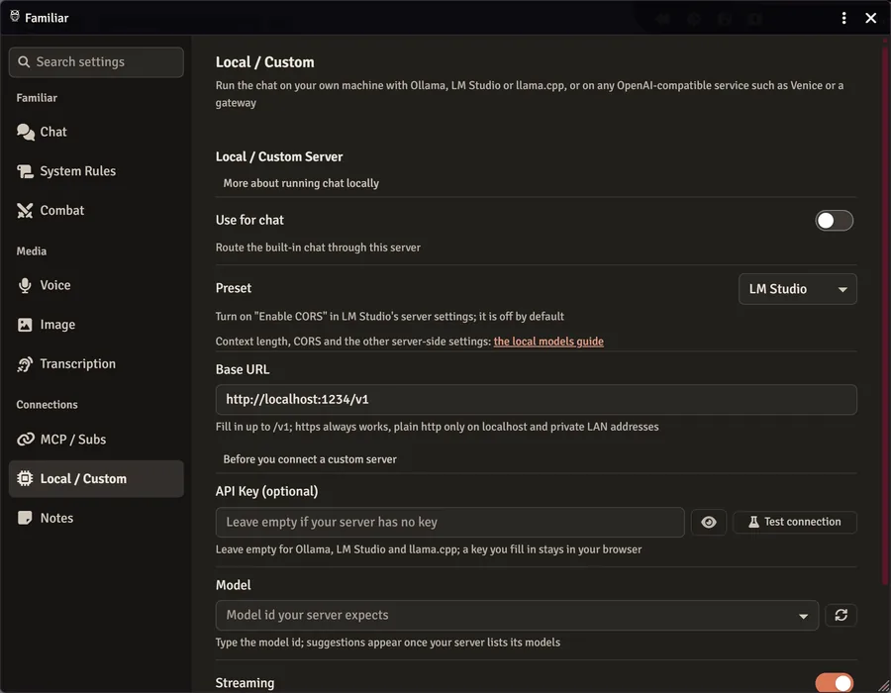Open Transcription settings
891x693 pixels.
point(96,363)
